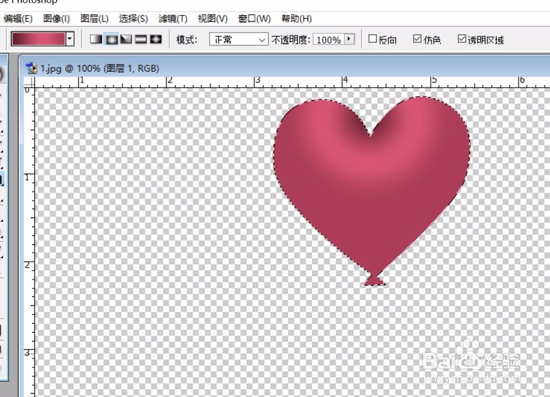Click the 1.jpg @ 100% document title

(100, 68)
